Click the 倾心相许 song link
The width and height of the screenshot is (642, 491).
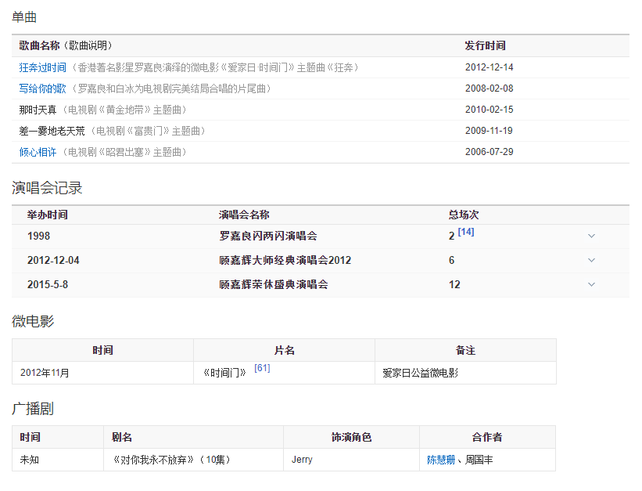[x=38, y=152]
